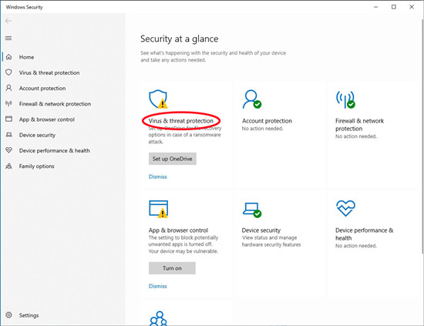Select Device performance & health in sidebar
This screenshot has width=424, height=326.
[x=55, y=150]
